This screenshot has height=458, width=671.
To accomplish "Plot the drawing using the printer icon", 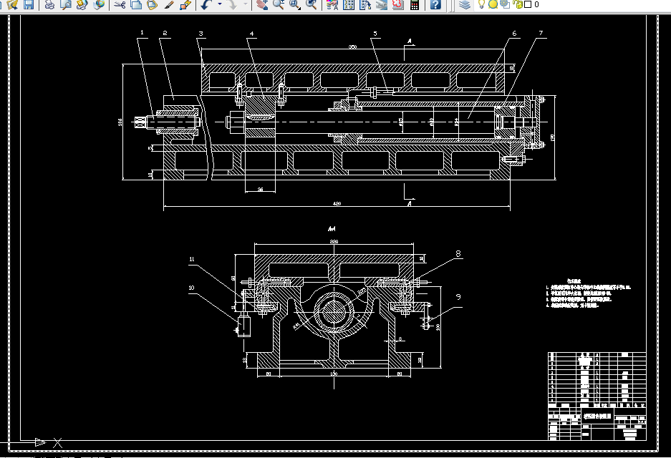I will pyautogui.click(x=49, y=5).
